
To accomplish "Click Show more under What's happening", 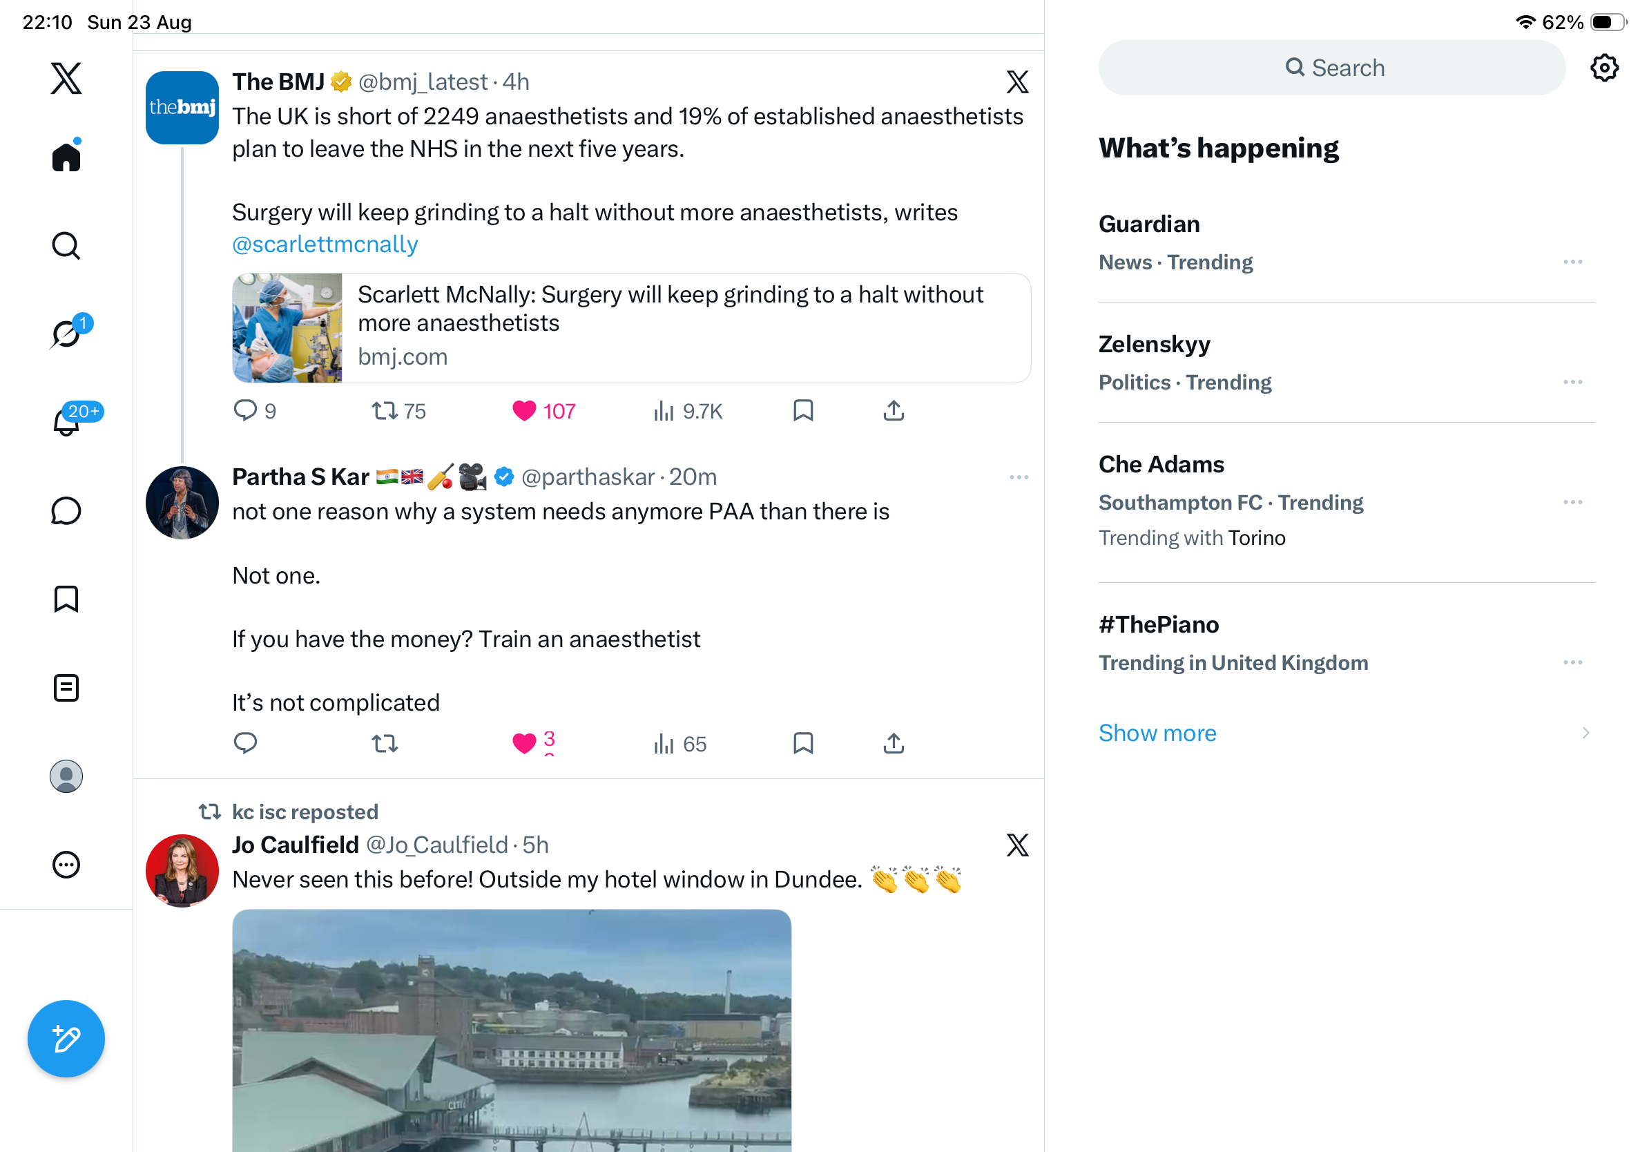I will click(1157, 733).
